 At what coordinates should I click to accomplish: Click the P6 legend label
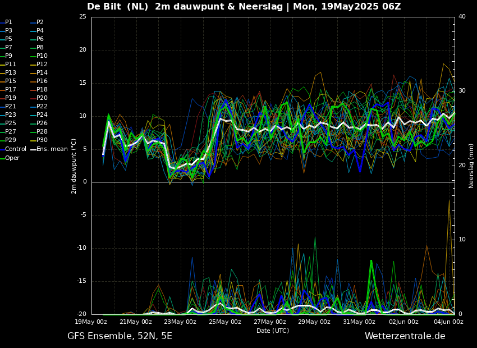(x=40, y=39)
